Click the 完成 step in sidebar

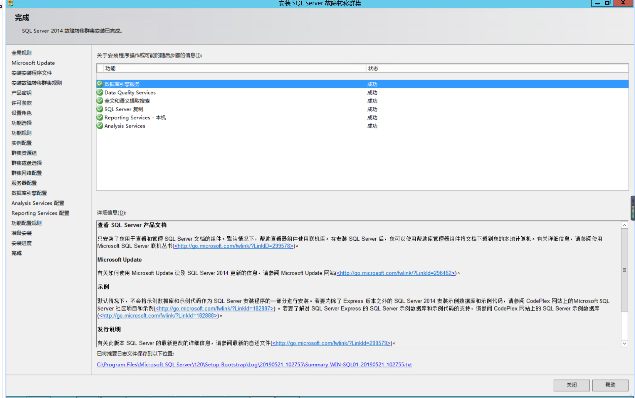pyautogui.click(x=16, y=253)
